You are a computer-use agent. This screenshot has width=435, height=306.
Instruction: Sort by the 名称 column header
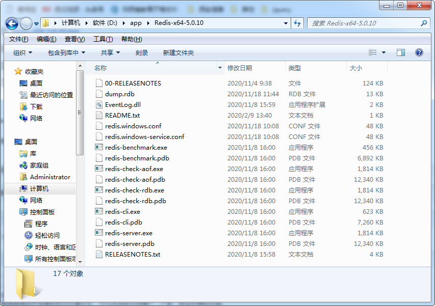click(x=151, y=68)
